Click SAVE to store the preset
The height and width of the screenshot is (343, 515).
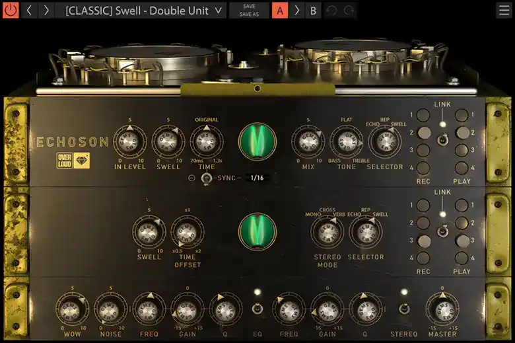[249, 6]
